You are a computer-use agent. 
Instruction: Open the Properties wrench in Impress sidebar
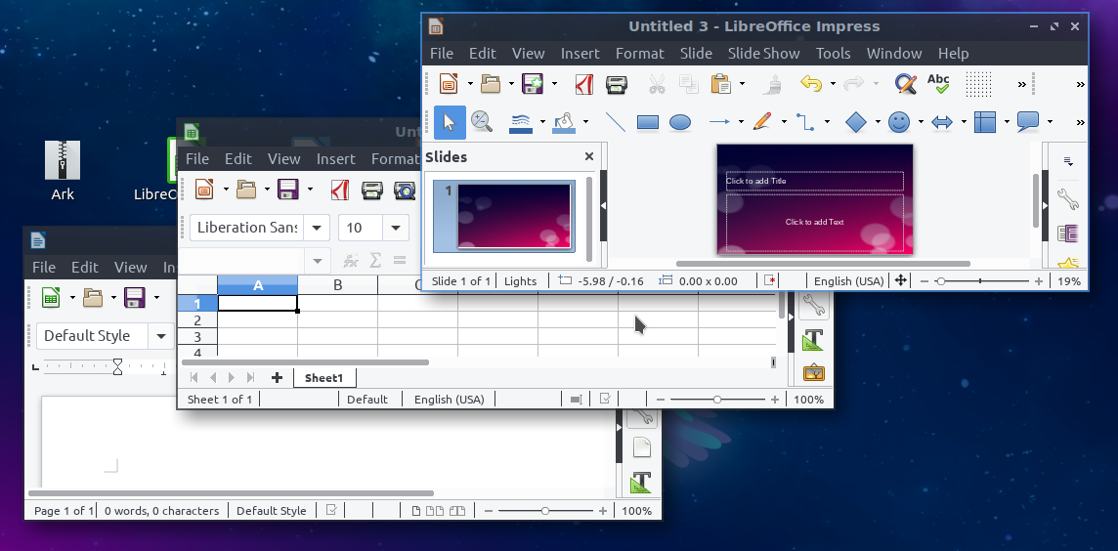click(x=1067, y=198)
